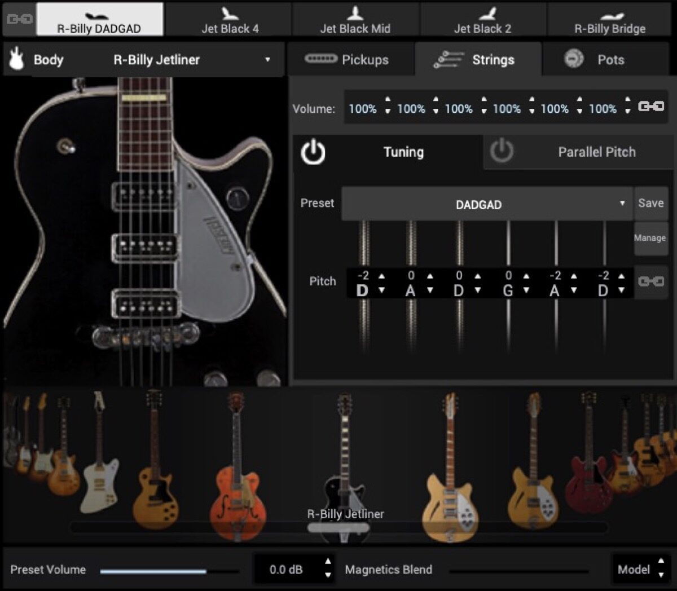Choose the red semi-hollow guitar in the carousel
Image resolution: width=677 pixels, height=591 pixels.
[x=588, y=454]
